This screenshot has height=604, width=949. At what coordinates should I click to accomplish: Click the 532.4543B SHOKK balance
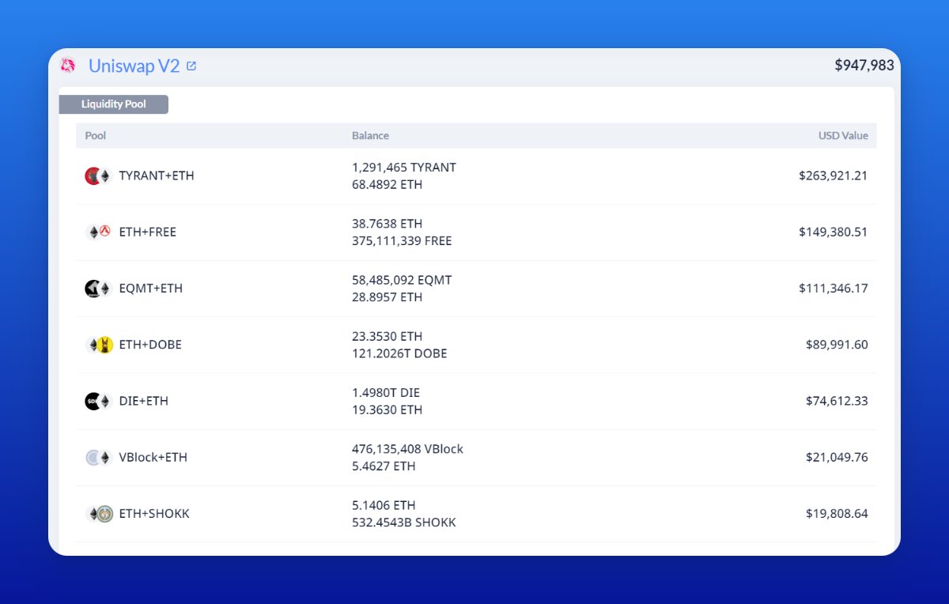pos(404,523)
